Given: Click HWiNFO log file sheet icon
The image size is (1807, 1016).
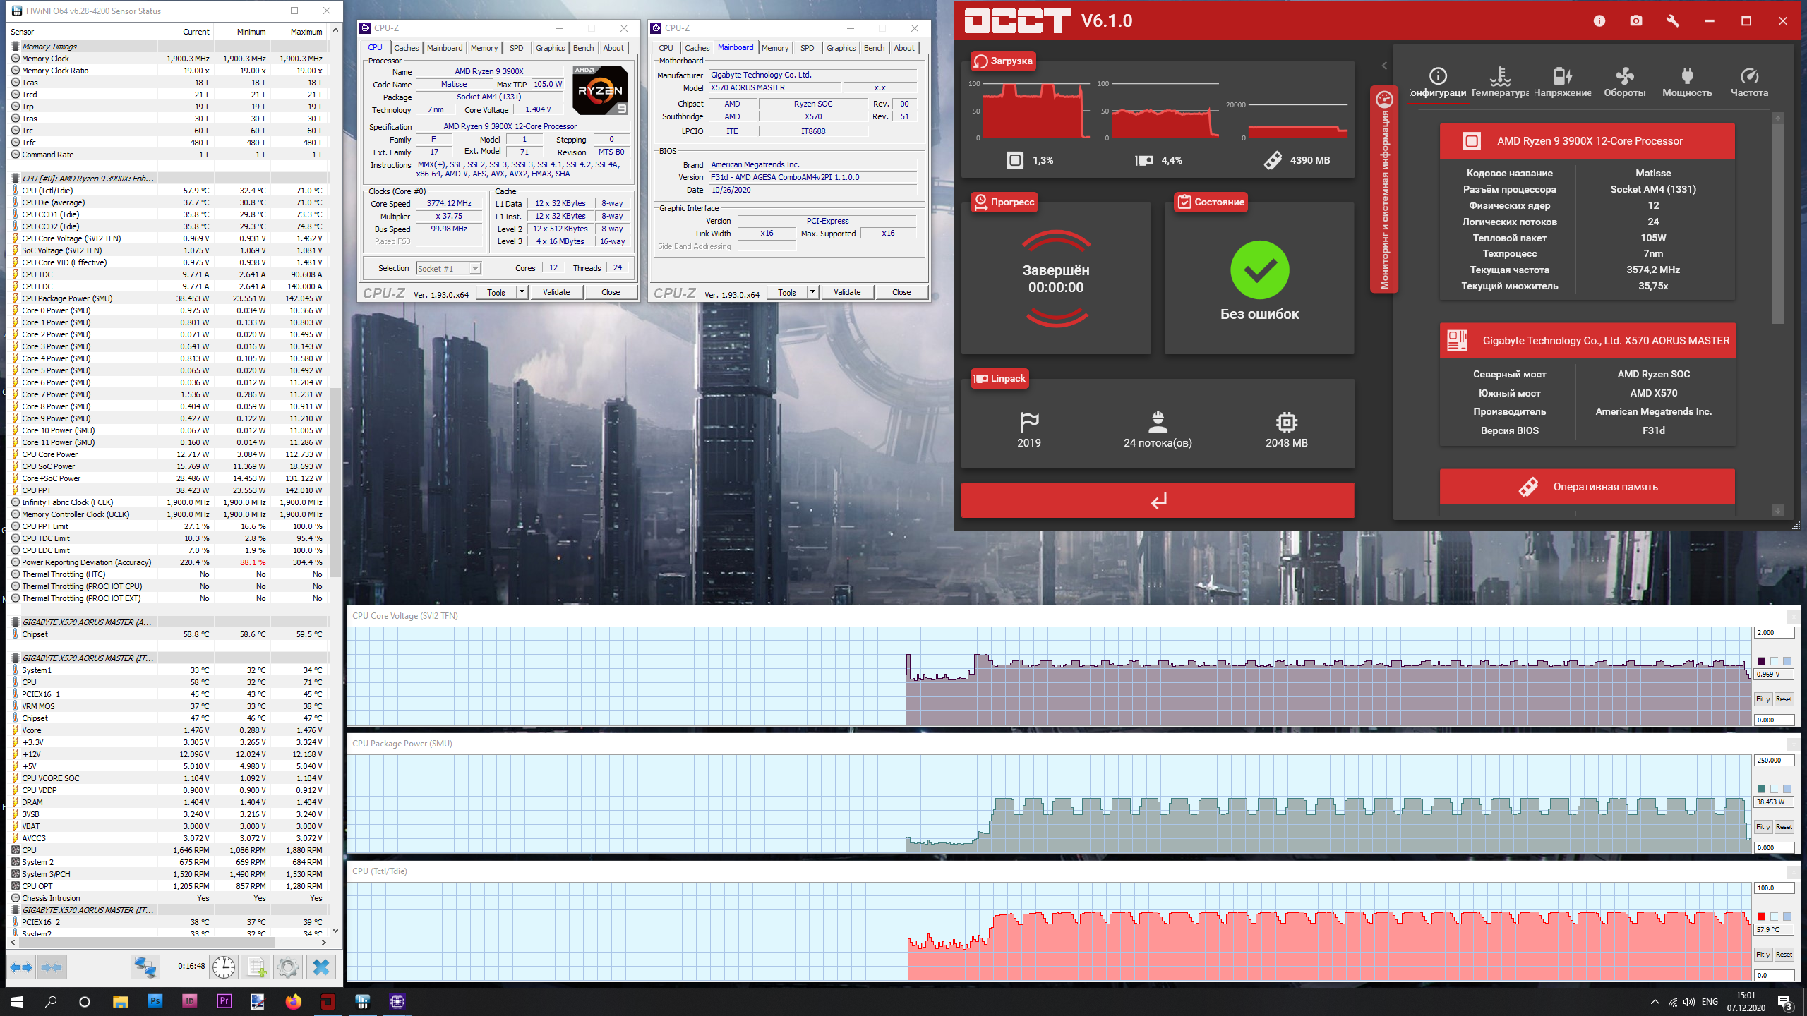Looking at the screenshot, I should tap(255, 967).
